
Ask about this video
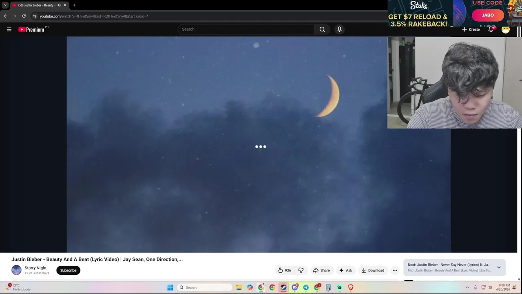pyautogui.click(x=345, y=270)
